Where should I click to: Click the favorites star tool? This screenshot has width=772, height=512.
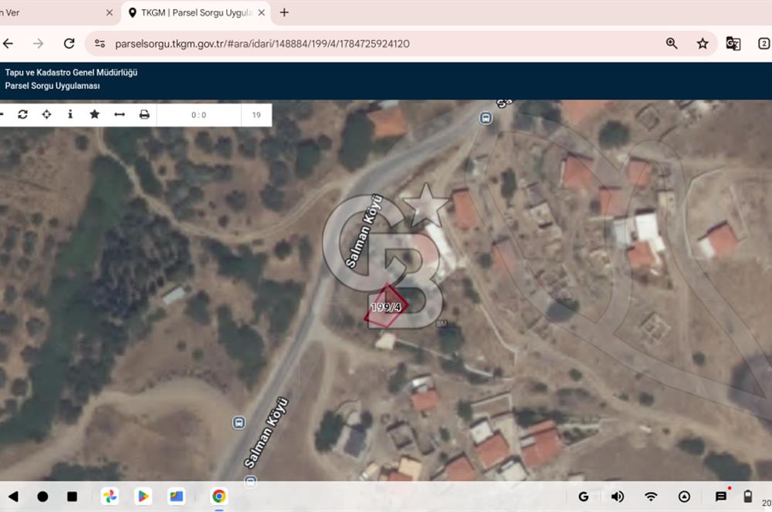click(94, 115)
